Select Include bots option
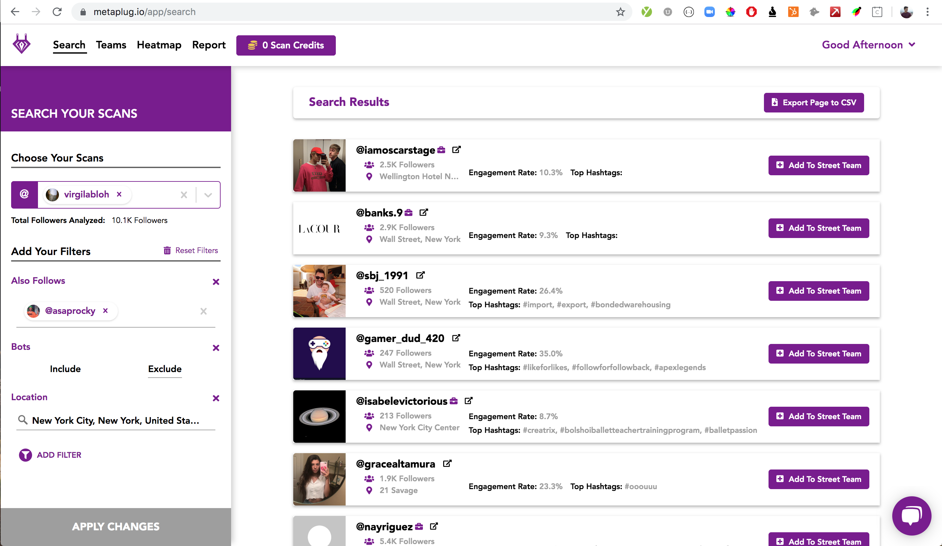The width and height of the screenshot is (942, 546). pos(65,369)
